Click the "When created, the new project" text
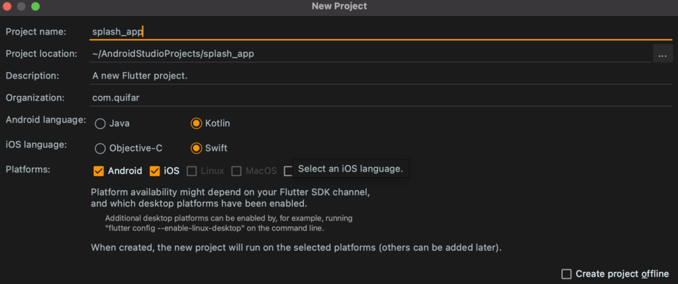Image resolution: width=678 pixels, height=284 pixels. [x=296, y=248]
